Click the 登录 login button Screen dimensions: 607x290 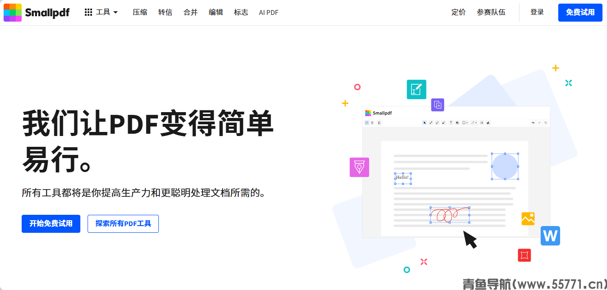tap(537, 13)
